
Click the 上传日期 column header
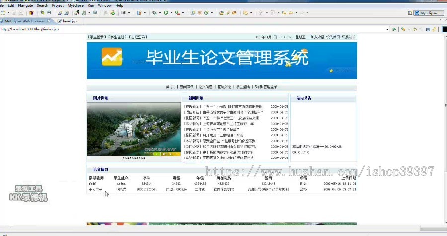click(x=349, y=178)
